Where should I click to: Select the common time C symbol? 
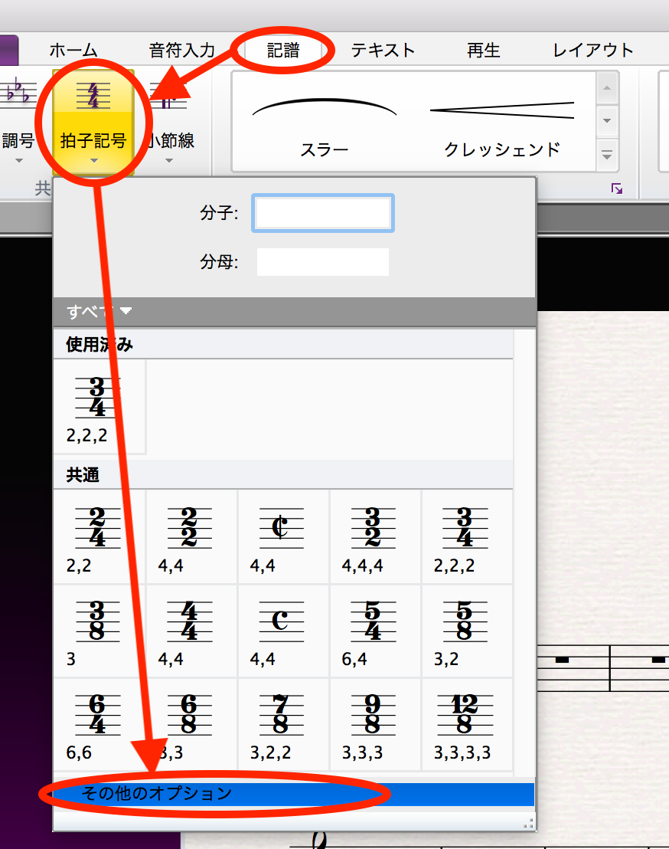pos(282,629)
